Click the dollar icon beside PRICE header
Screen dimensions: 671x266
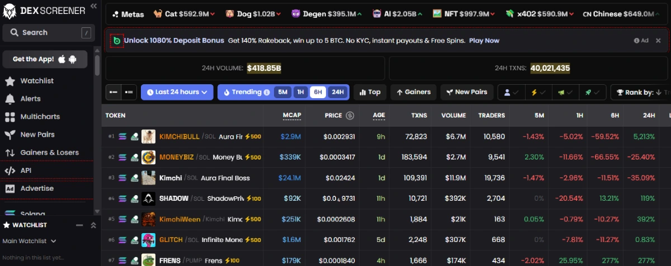(x=350, y=115)
